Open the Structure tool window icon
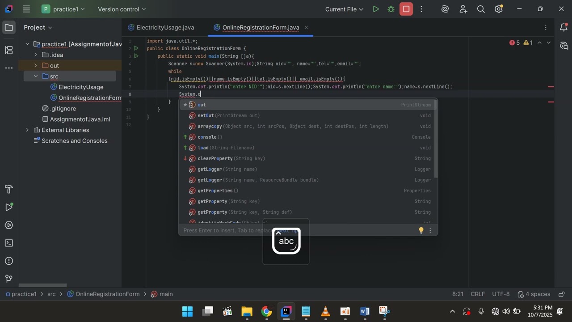The width and height of the screenshot is (572, 322). tap(9, 50)
